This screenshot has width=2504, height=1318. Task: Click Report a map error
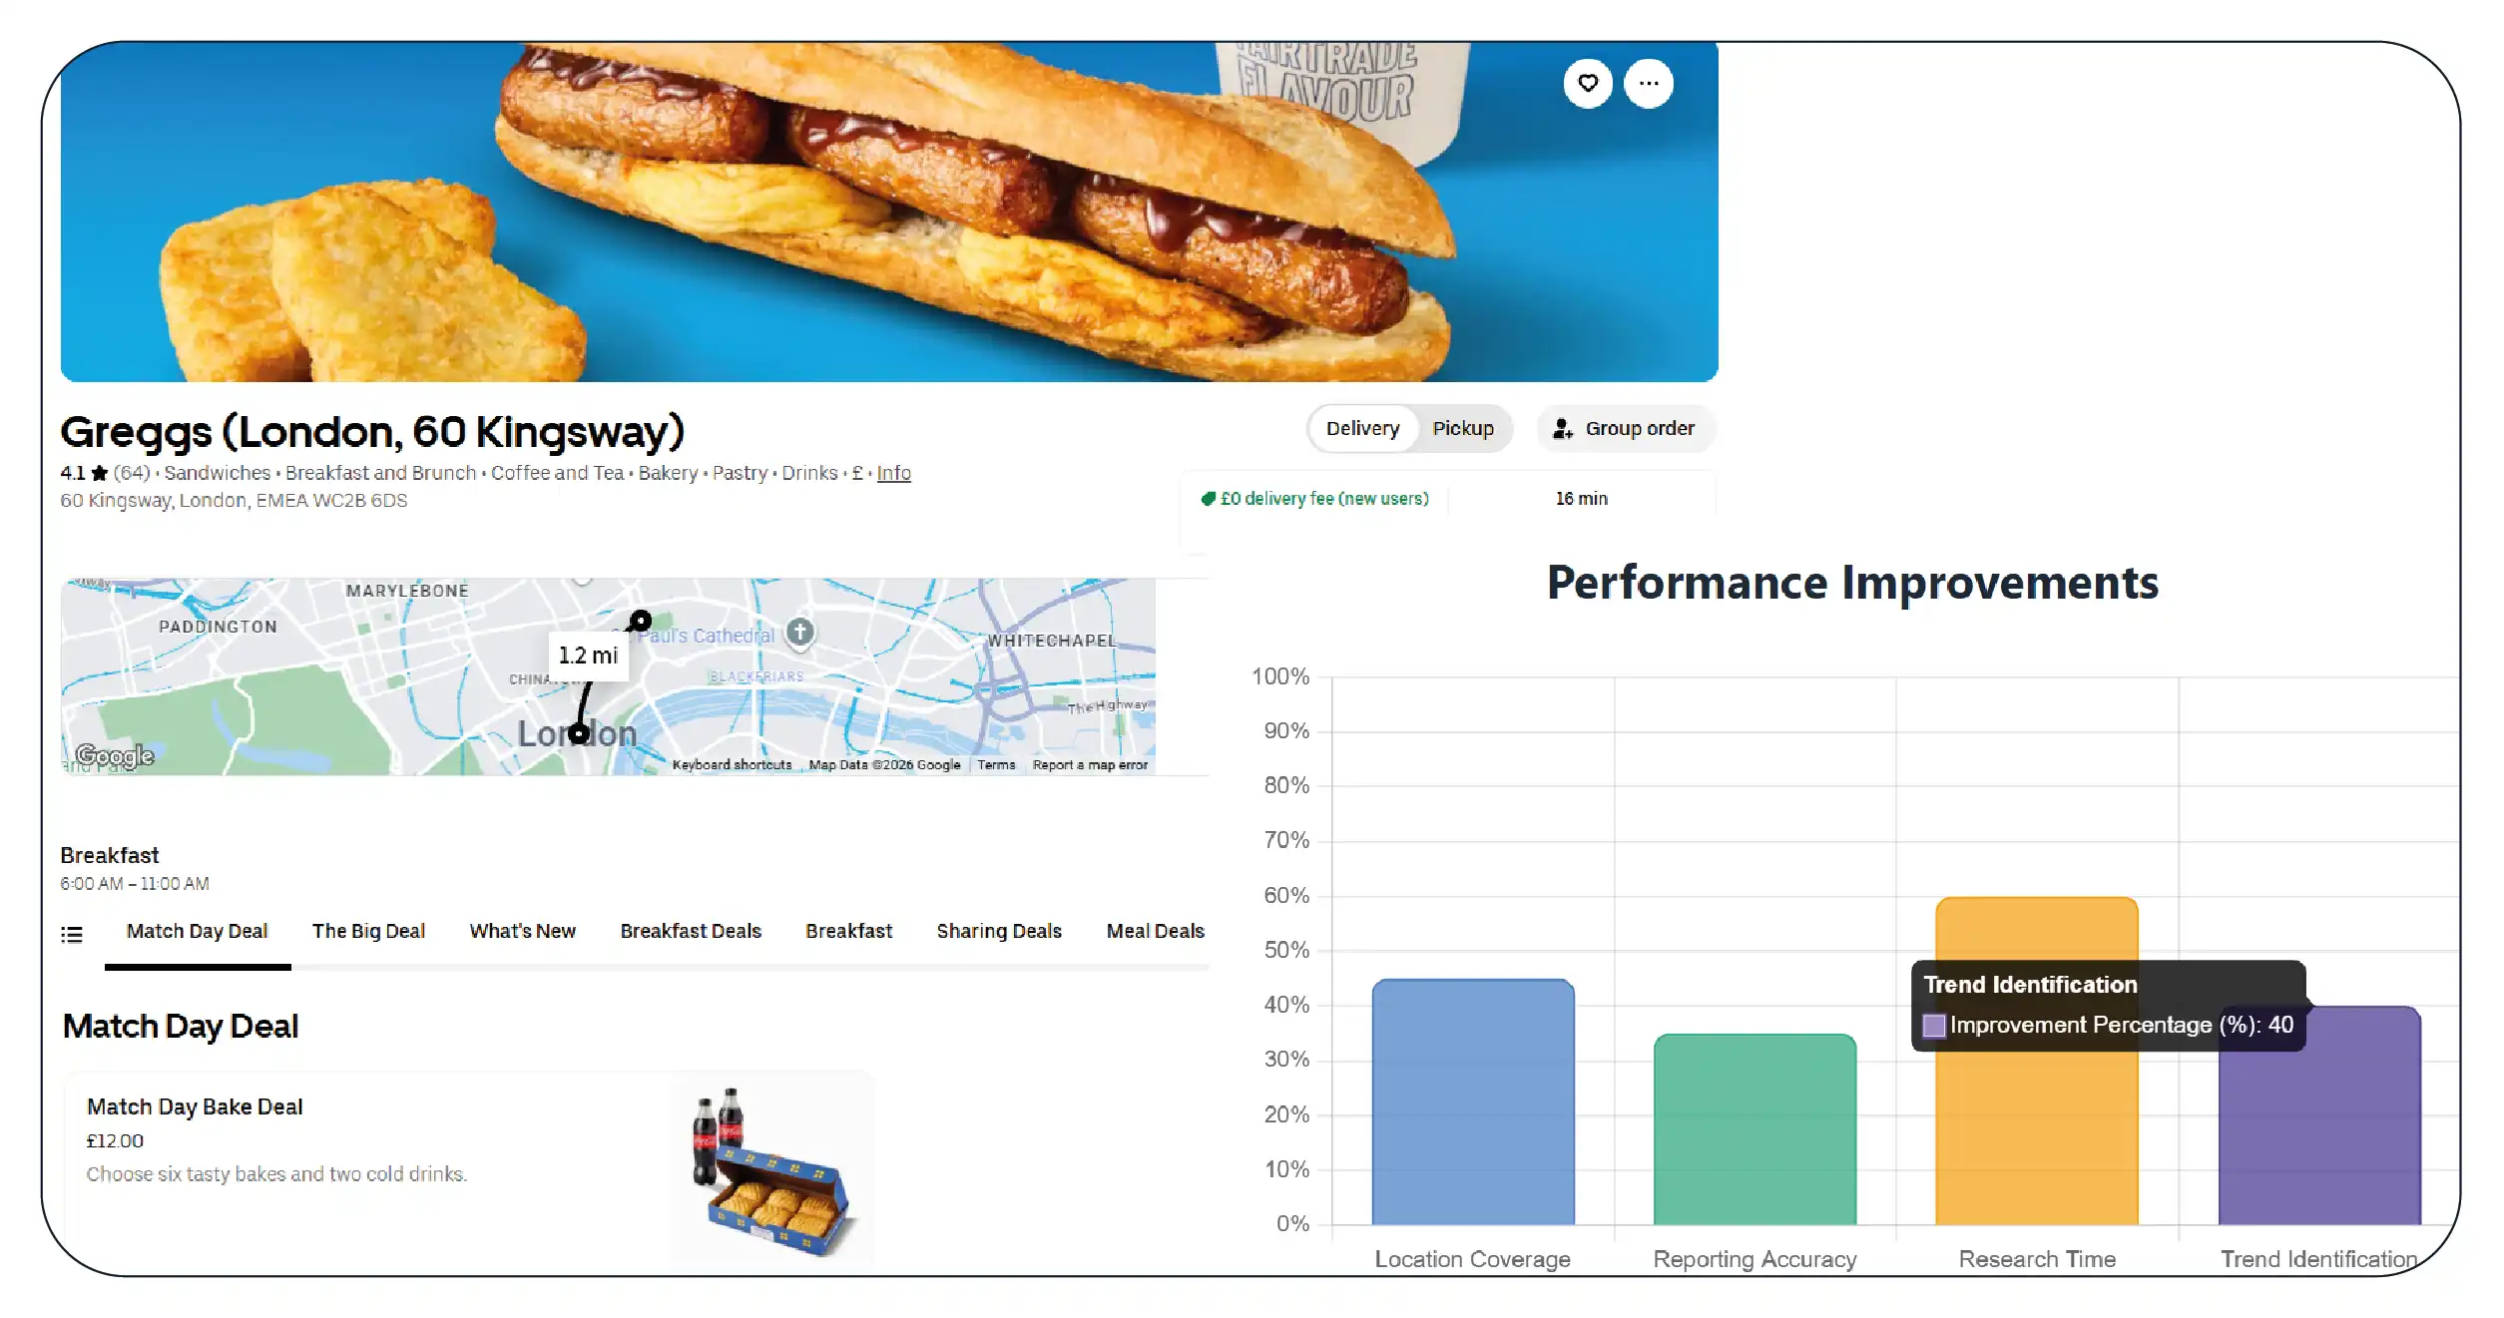1090,765
